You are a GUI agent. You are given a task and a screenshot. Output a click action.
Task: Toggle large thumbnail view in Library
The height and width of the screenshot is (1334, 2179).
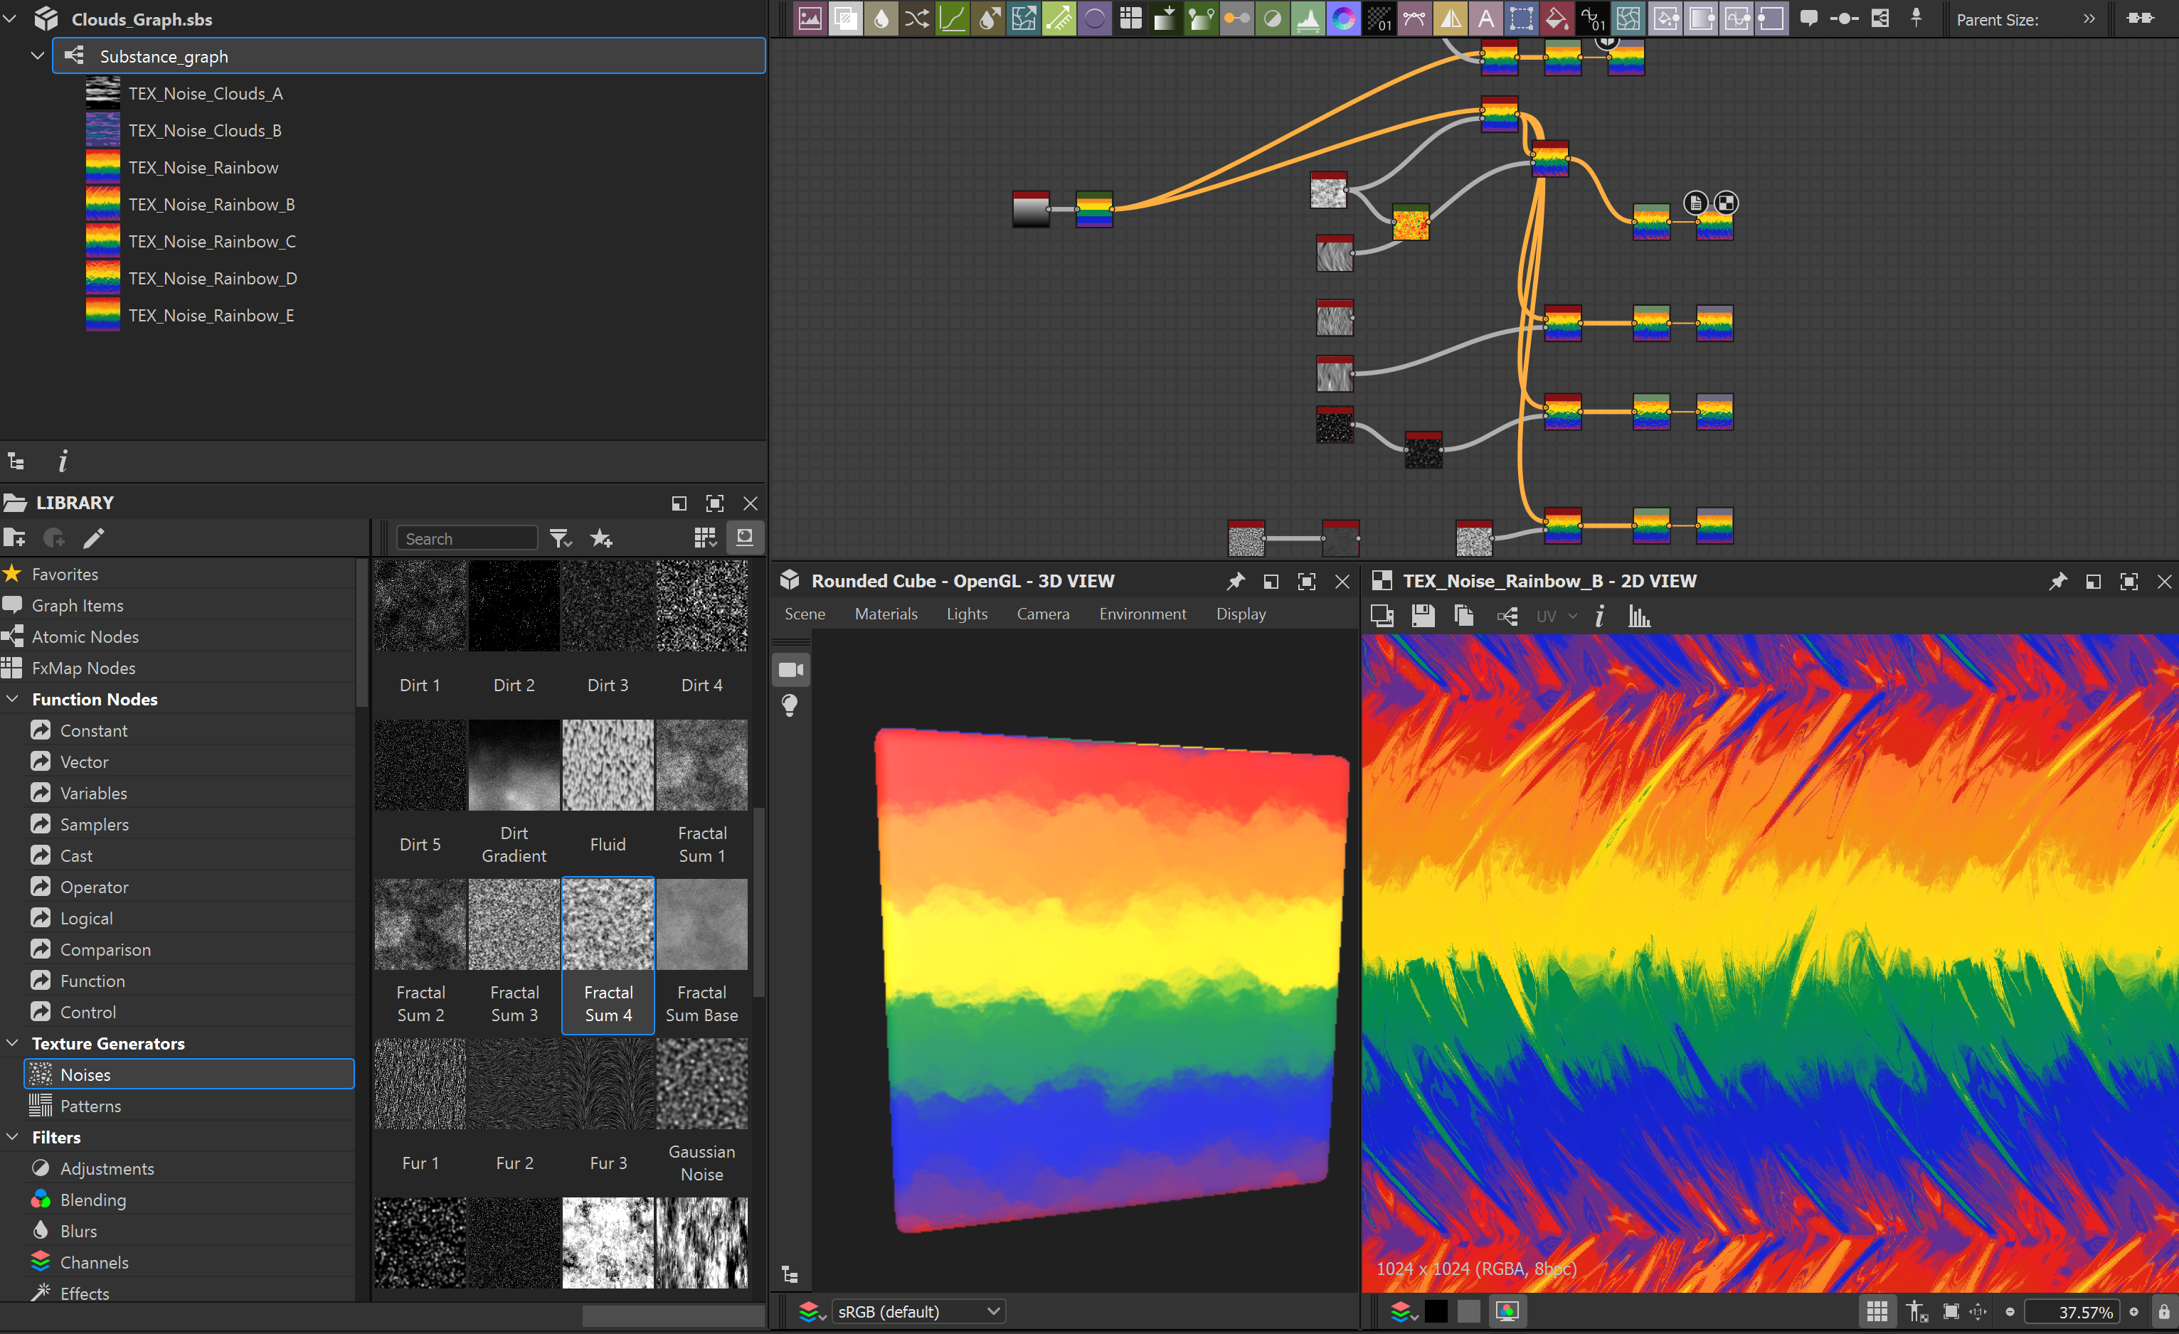pyautogui.click(x=745, y=538)
